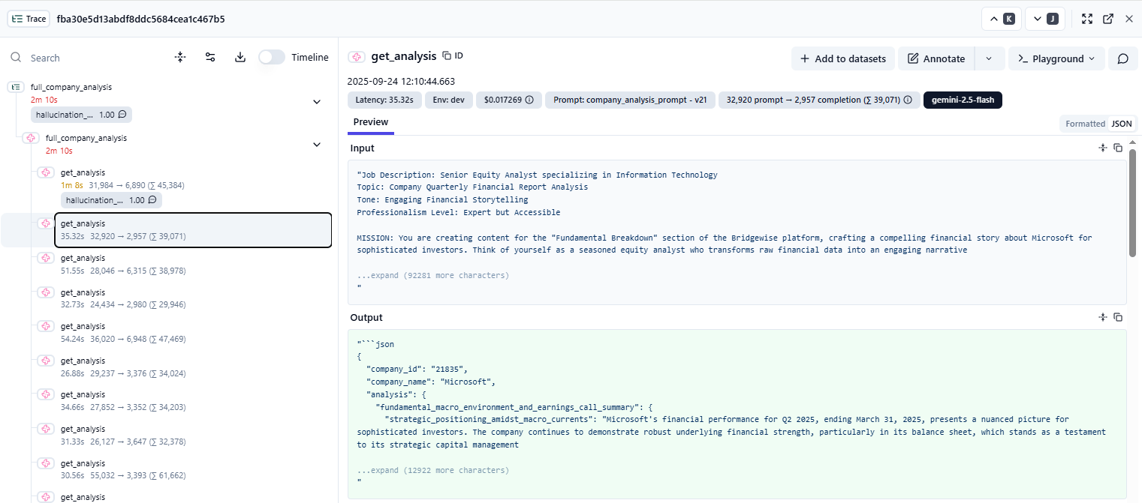Click the Env: dev badge
Screen dimensions: 1142x503
[449, 100]
